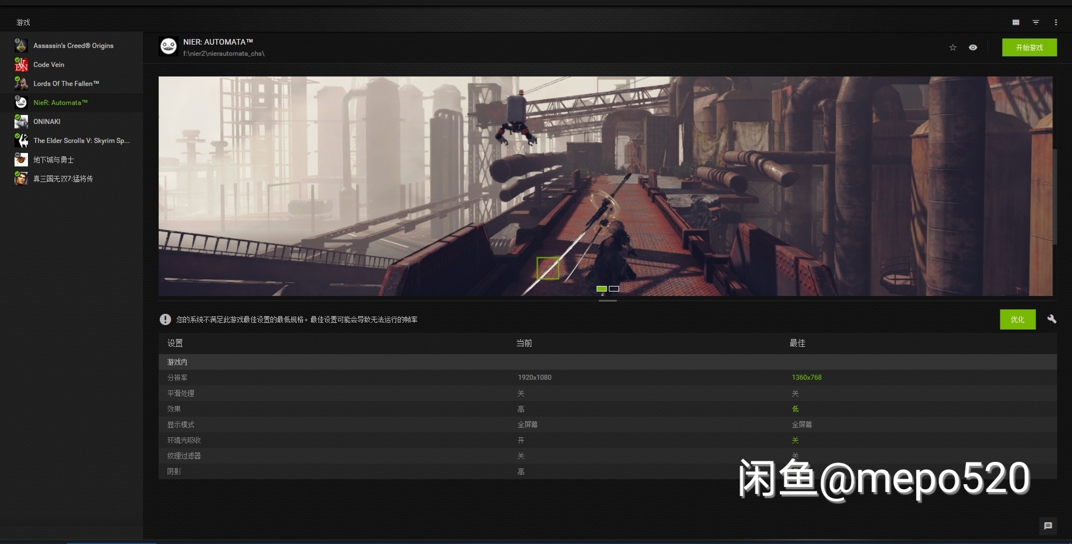This screenshot has height=544, width=1072.
Task: Click the 效果 setting label
Action: point(174,409)
